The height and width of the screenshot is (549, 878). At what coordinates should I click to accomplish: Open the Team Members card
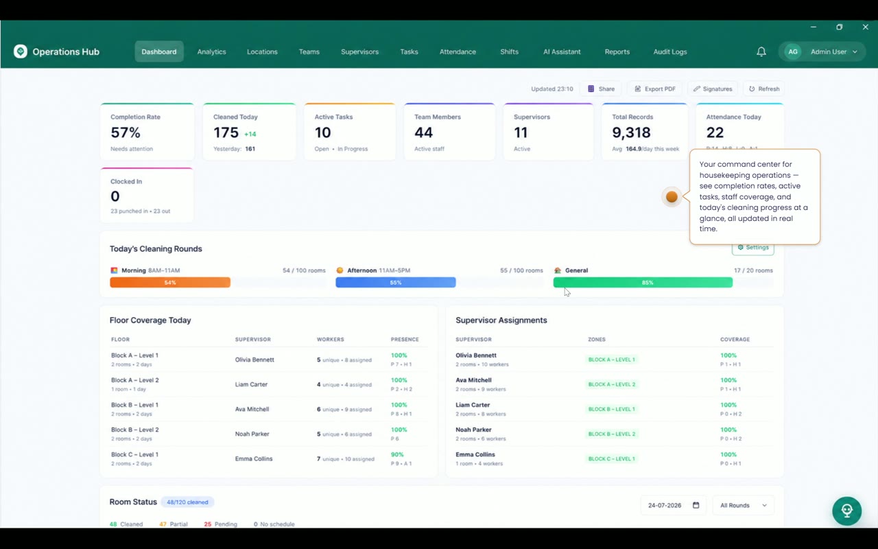click(449, 132)
